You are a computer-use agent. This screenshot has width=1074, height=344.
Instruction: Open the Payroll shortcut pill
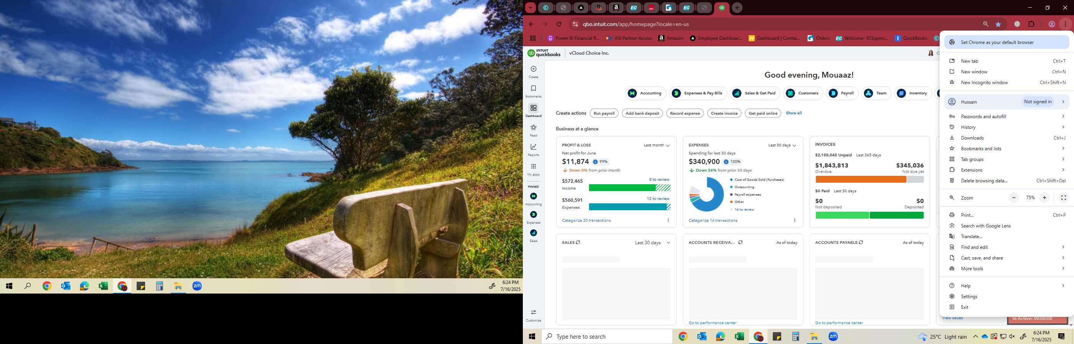tap(842, 93)
